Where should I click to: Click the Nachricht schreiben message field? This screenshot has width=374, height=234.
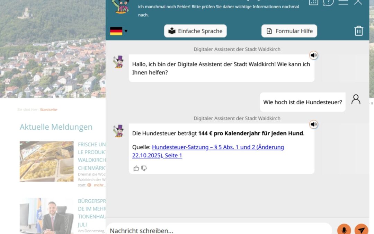click(219, 230)
